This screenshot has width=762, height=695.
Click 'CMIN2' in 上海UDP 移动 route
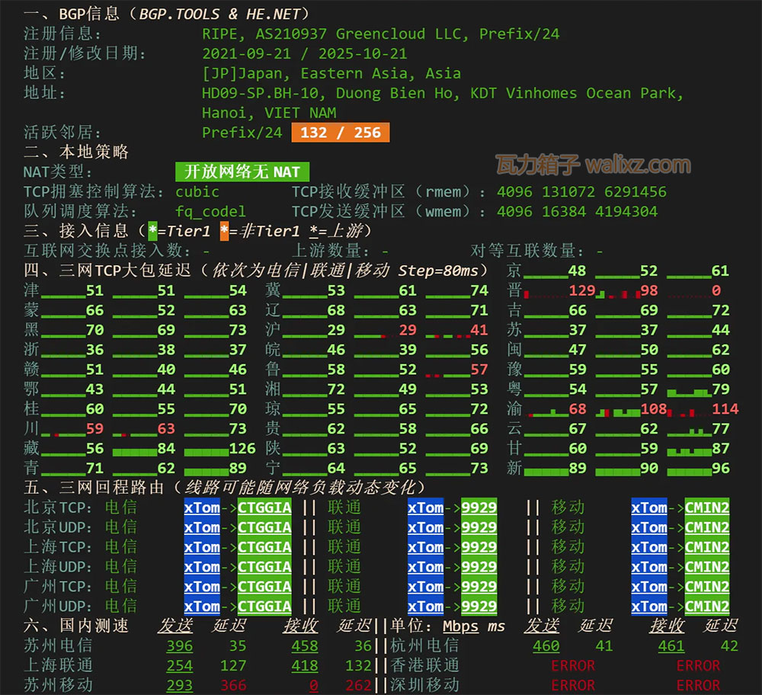coord(707,567)
